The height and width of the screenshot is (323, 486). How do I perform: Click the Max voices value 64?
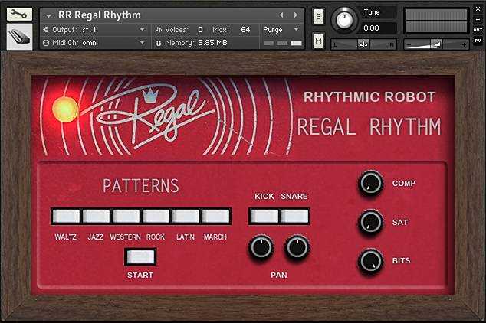[x=245, y=29]
